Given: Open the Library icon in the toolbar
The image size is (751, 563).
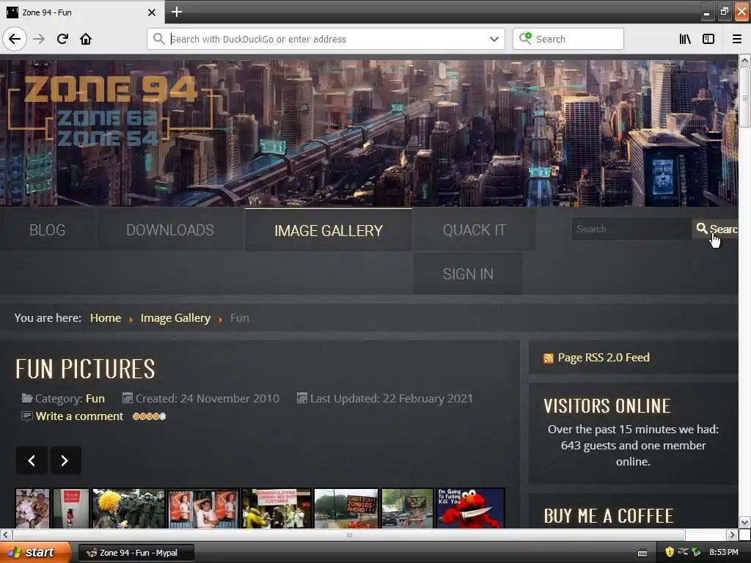Looking at the screenshot, I should [685, 39].
